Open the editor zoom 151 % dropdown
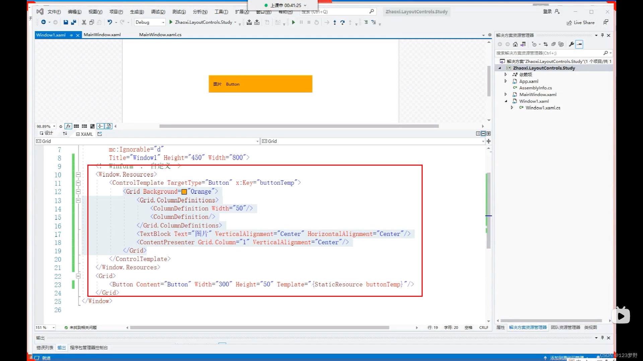Image resolution: width=643 pixels, height=361 pixels. tap(45, 328)
